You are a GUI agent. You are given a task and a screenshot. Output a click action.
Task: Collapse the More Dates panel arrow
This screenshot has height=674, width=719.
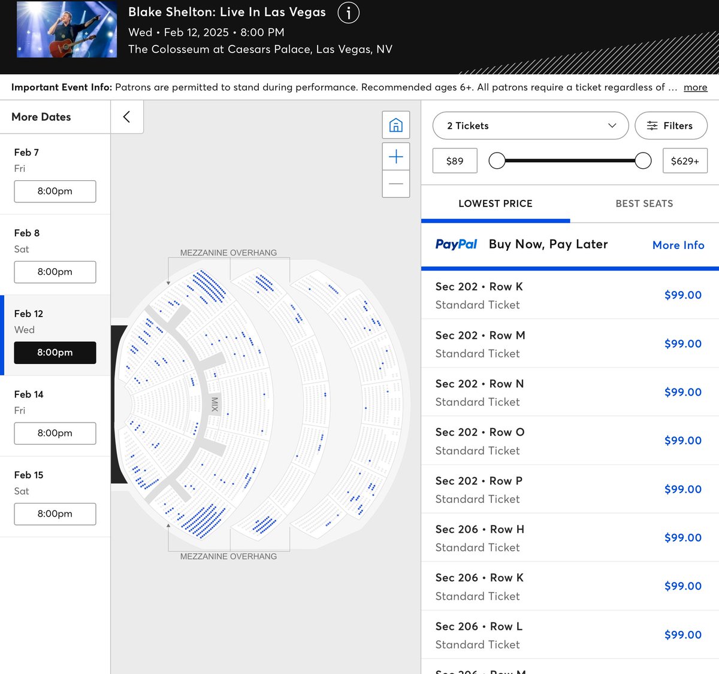[126, 117]
